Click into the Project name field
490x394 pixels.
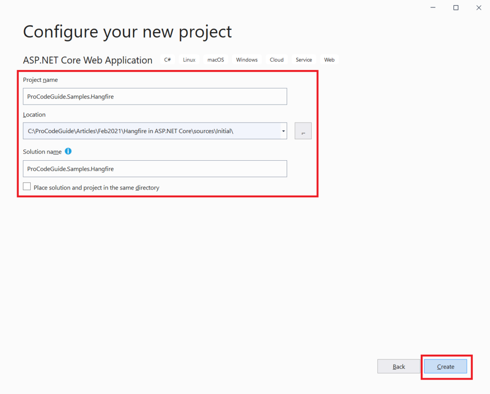[155, 96]
